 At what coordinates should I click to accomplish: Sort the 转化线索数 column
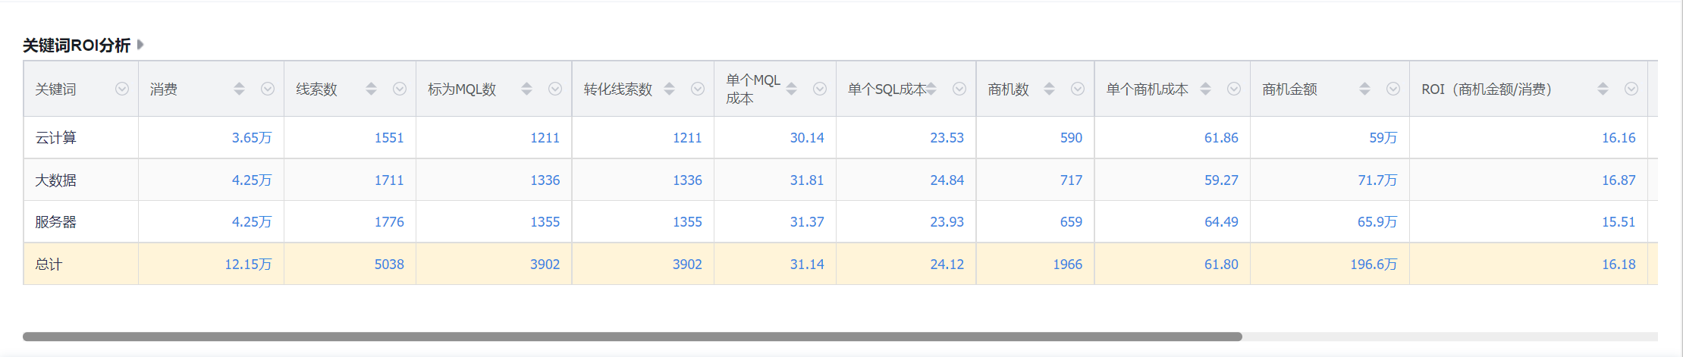point(669,89)
